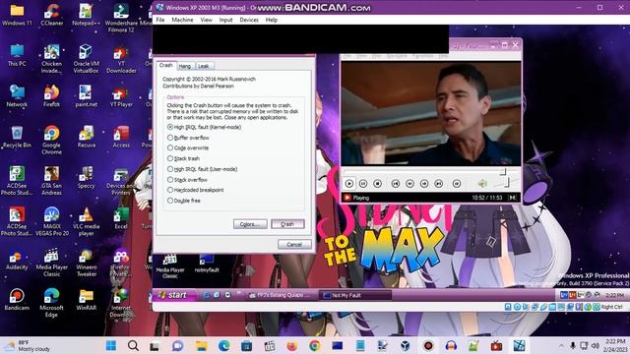Click the rewind button in media player

tap(409, 184)
